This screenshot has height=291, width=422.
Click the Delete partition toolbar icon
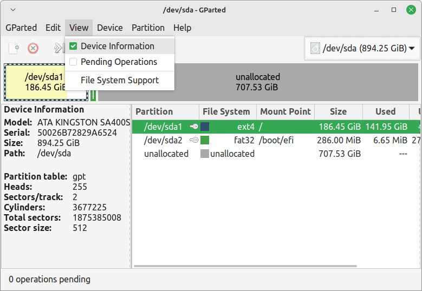pos(33,48)
